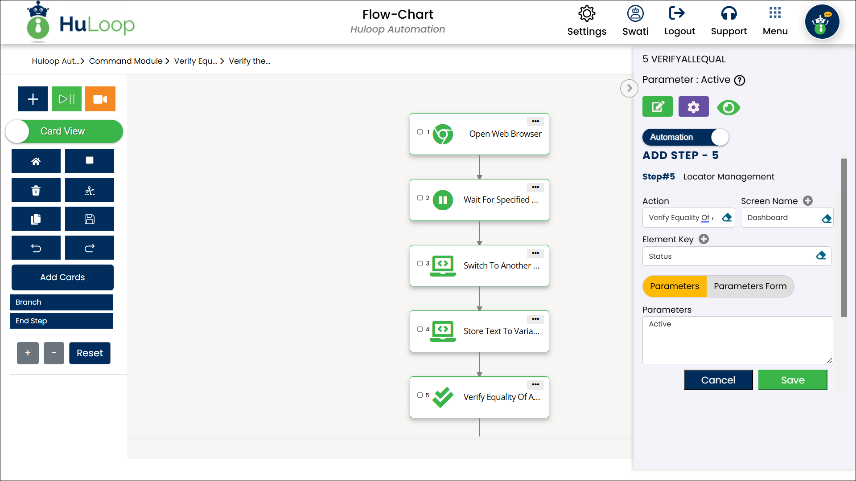856x481 pixels.
Task: Click the trash delete icon in the sidebar
Action: [x=36, y=191]
